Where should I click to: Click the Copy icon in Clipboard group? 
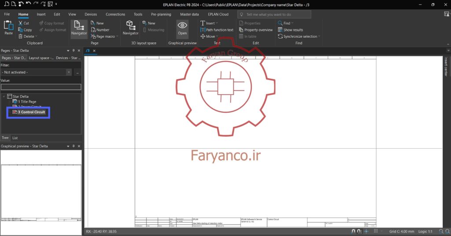(20, 29)
